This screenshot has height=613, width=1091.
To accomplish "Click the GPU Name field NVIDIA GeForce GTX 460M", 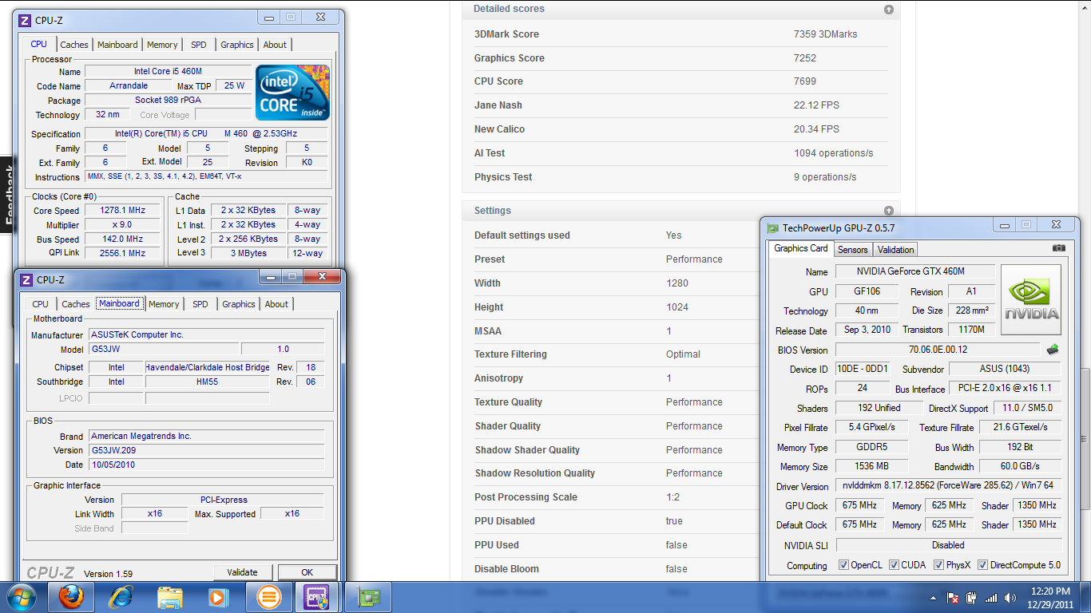I will 915,272.
